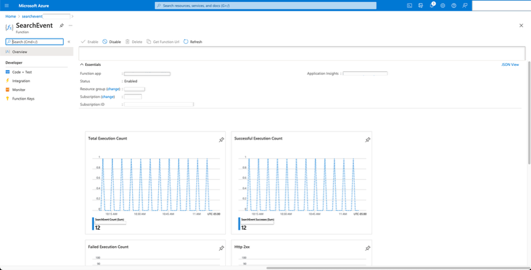This screenshot has height=270, width=531.
Task: Open the Directories and subscriptions filter icon
Action: pyautogui.click(x=420, y=6)
